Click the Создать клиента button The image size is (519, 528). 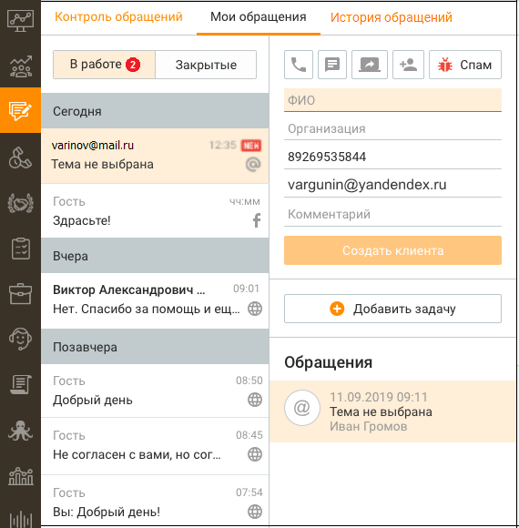[x=392, y=250]
